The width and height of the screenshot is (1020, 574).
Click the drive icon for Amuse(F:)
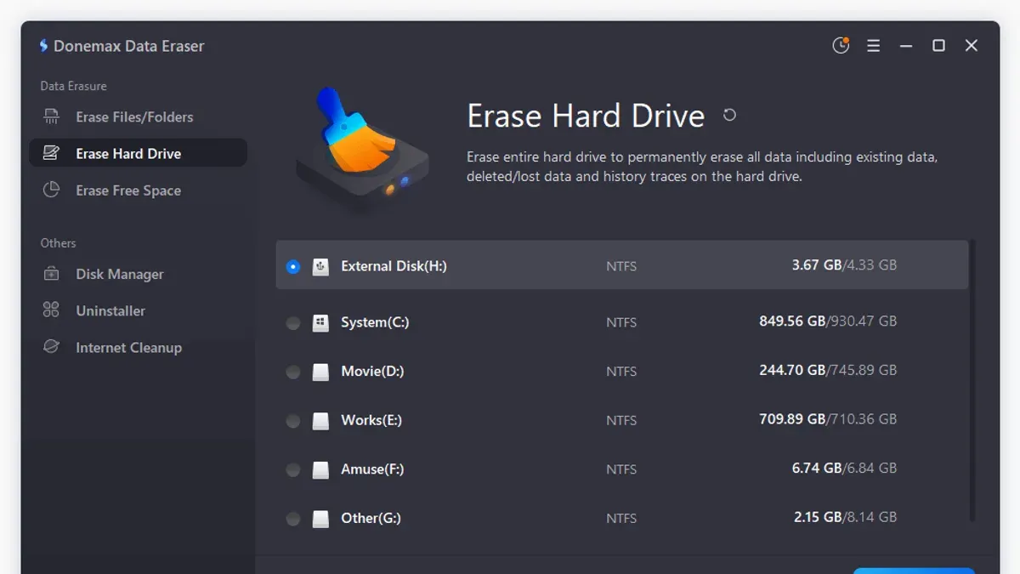click(x=320, y=469)
